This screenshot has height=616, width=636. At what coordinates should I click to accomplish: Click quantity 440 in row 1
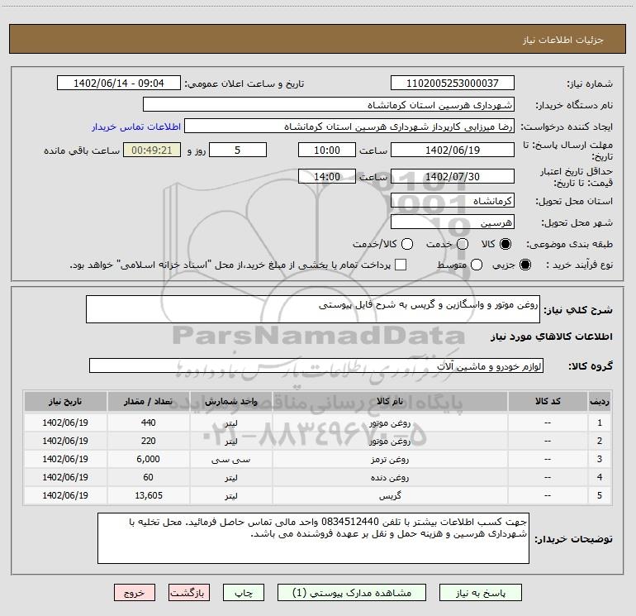coord(148,423)
